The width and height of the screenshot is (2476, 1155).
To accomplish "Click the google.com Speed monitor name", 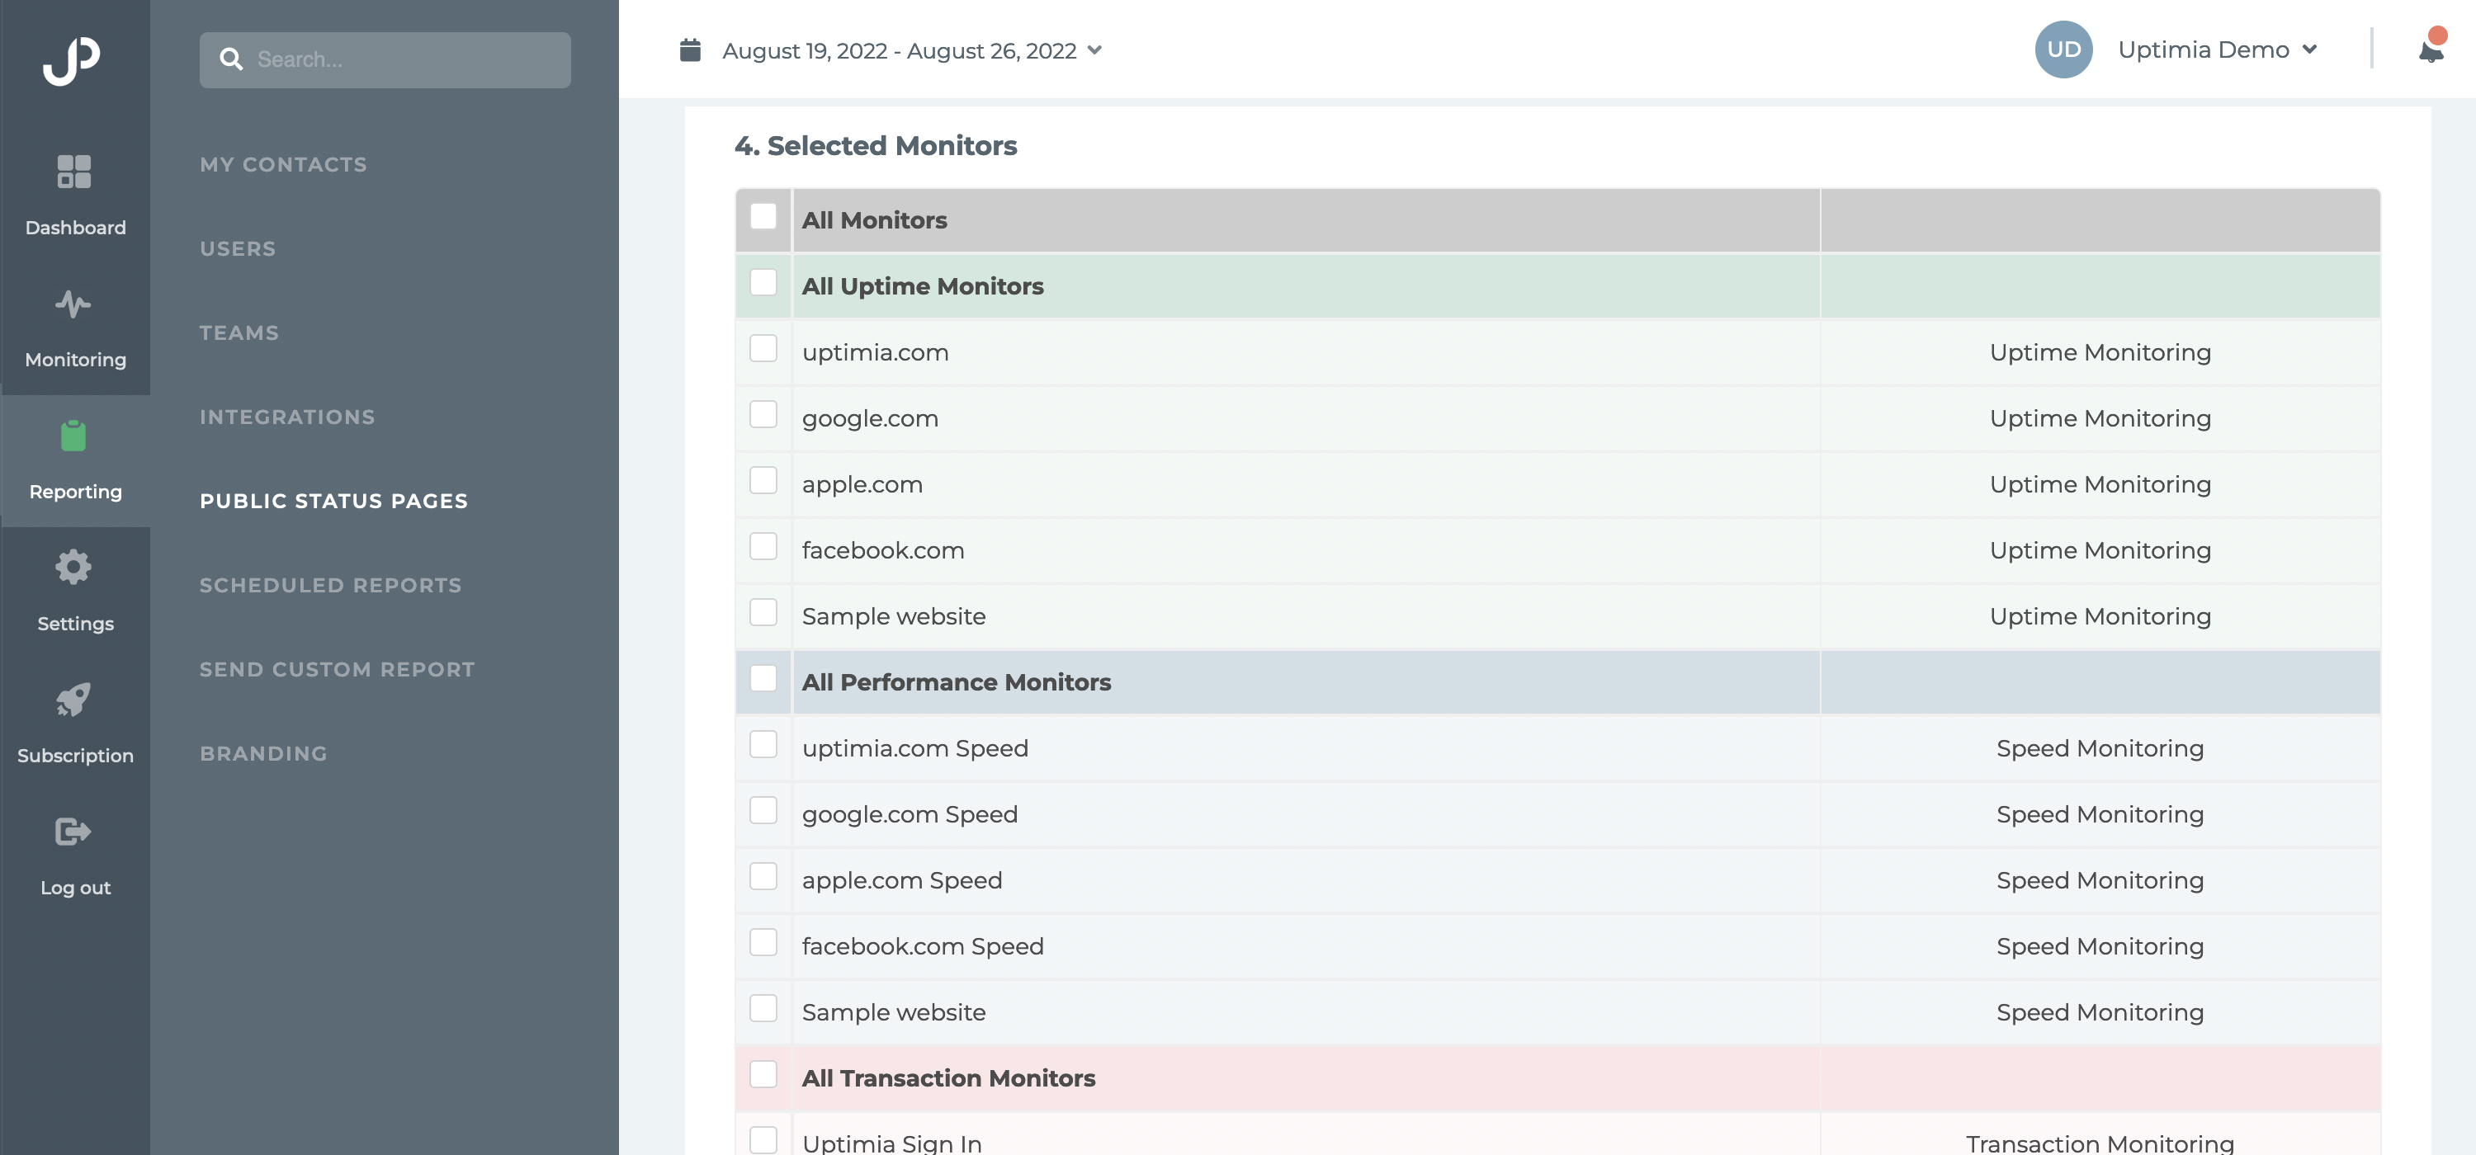I will (x=910, y=815).
